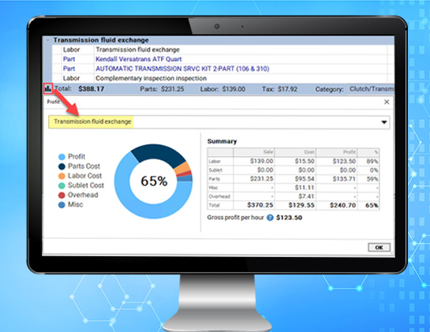The height and width of the screenshot is (332, 430).
Task: Select the Profit legend color dot
Action: tap(62, 157)
